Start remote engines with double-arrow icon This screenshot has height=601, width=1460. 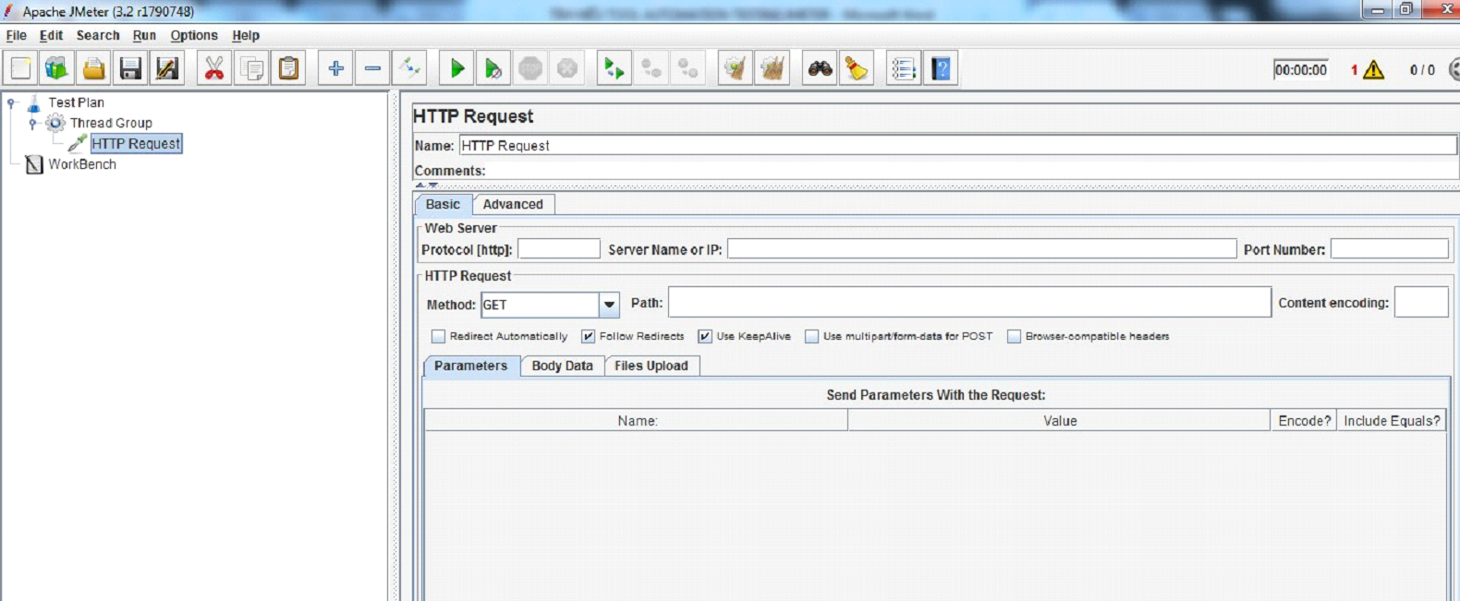click(x=614, y=68)
